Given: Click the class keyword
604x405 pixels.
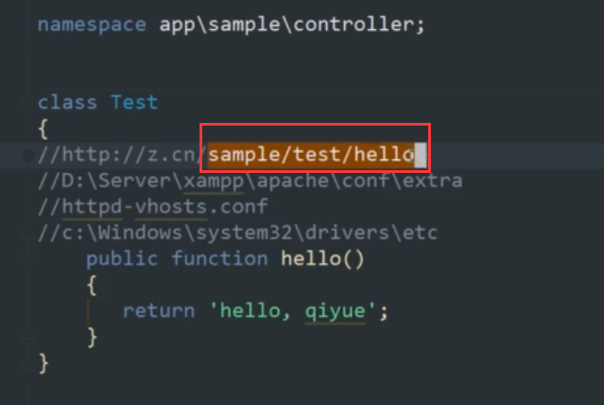Looking at the screenshot, I should [67, 103].
